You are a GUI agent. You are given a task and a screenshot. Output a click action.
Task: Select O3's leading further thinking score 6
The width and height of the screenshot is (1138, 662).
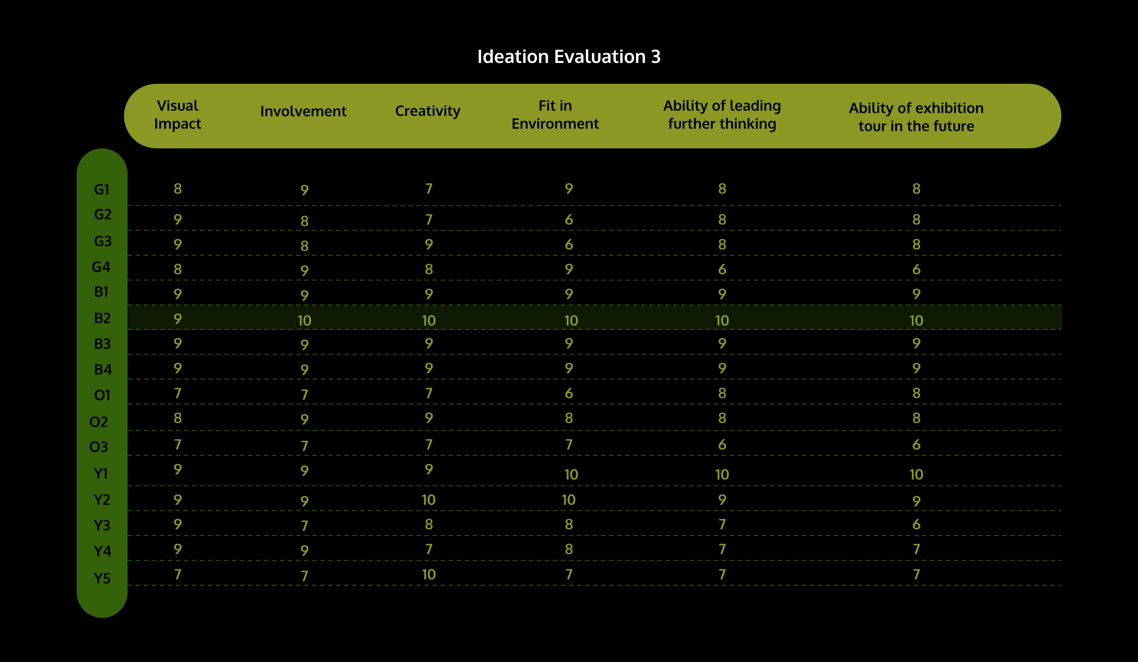pos(722,445)
